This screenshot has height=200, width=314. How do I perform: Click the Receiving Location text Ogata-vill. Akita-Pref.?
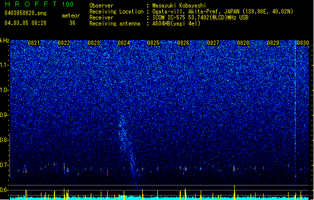tap(187, 11)
